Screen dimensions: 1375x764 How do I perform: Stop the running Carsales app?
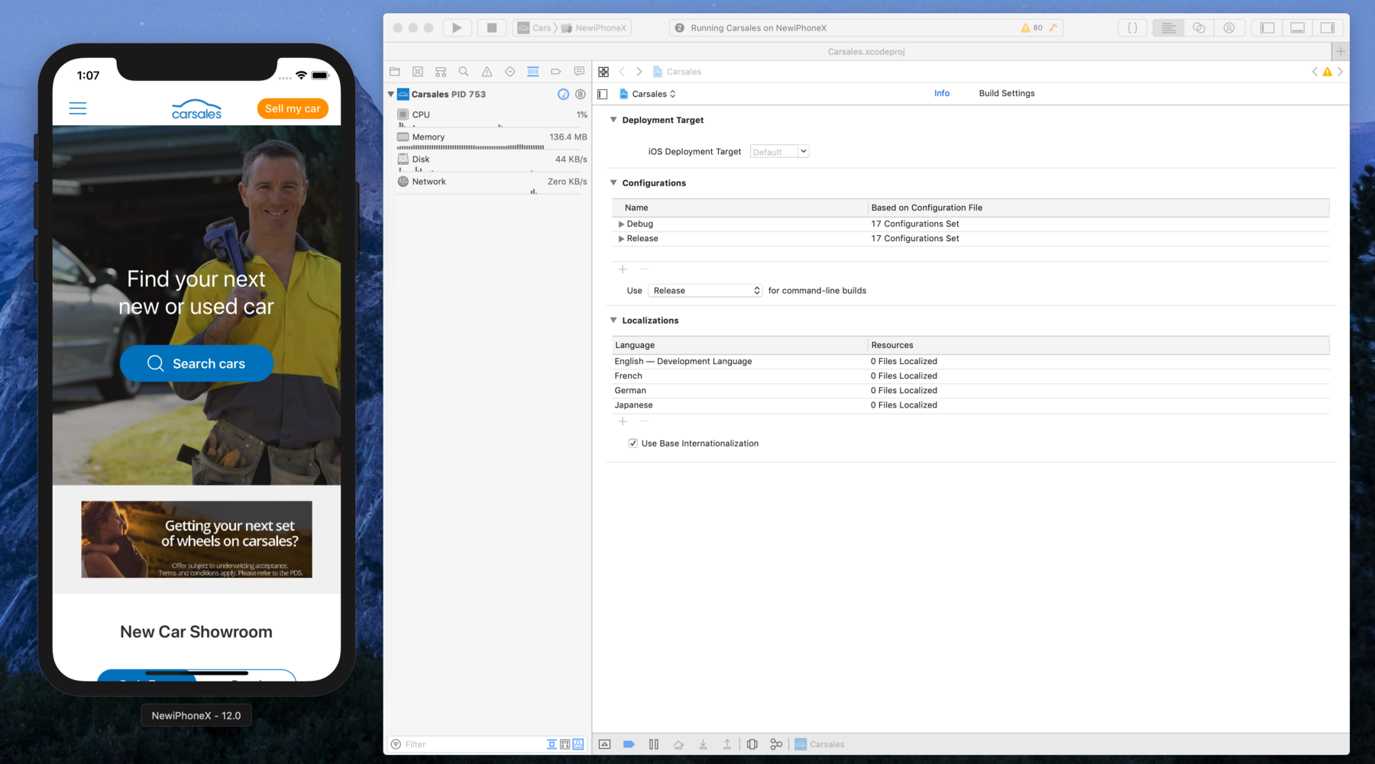coord(491,27)
